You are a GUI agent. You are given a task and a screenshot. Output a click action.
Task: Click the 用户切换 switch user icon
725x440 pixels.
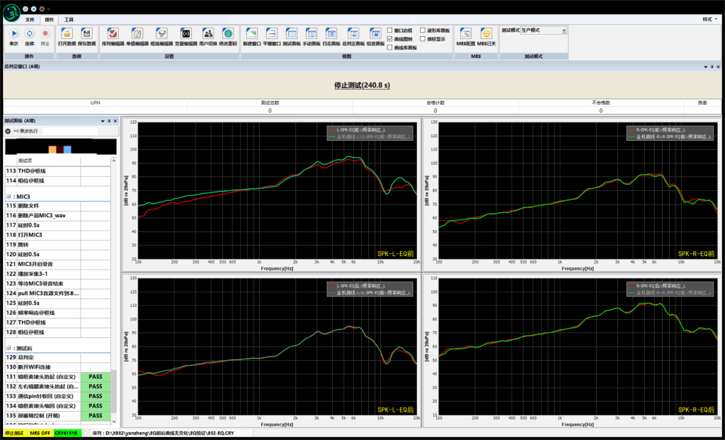(x=208, y=33)
